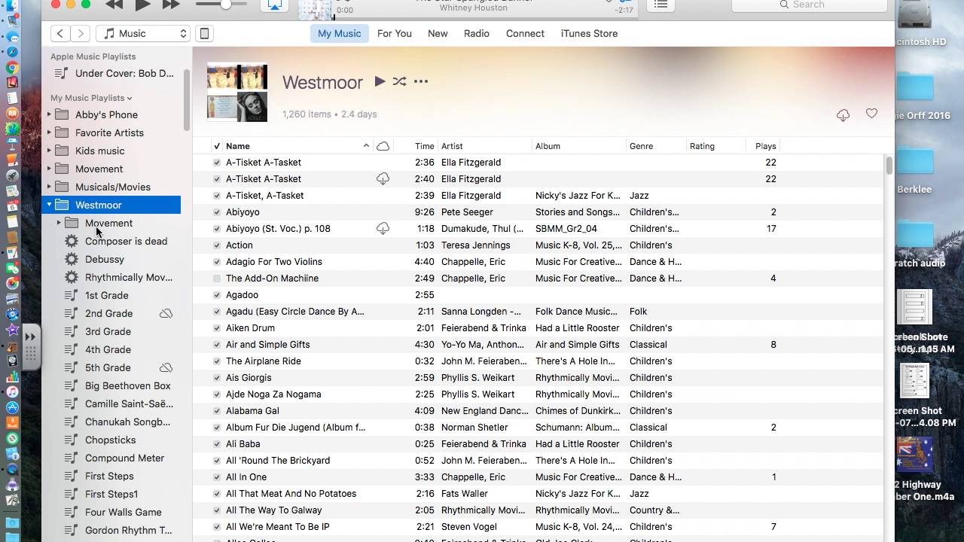This screenshot has width=964, height=542.
Task: Open the New tab
Action: pos(438,33)
